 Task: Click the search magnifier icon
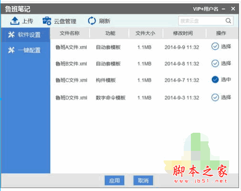[x=228, y=21]
